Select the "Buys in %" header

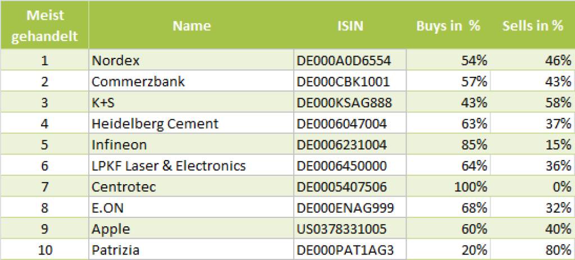click(x=448, y=26)
